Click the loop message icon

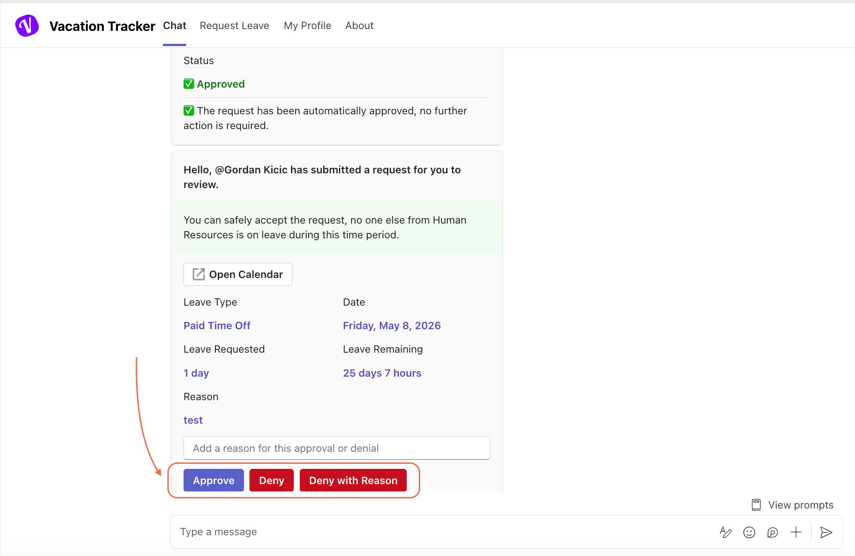772,532
